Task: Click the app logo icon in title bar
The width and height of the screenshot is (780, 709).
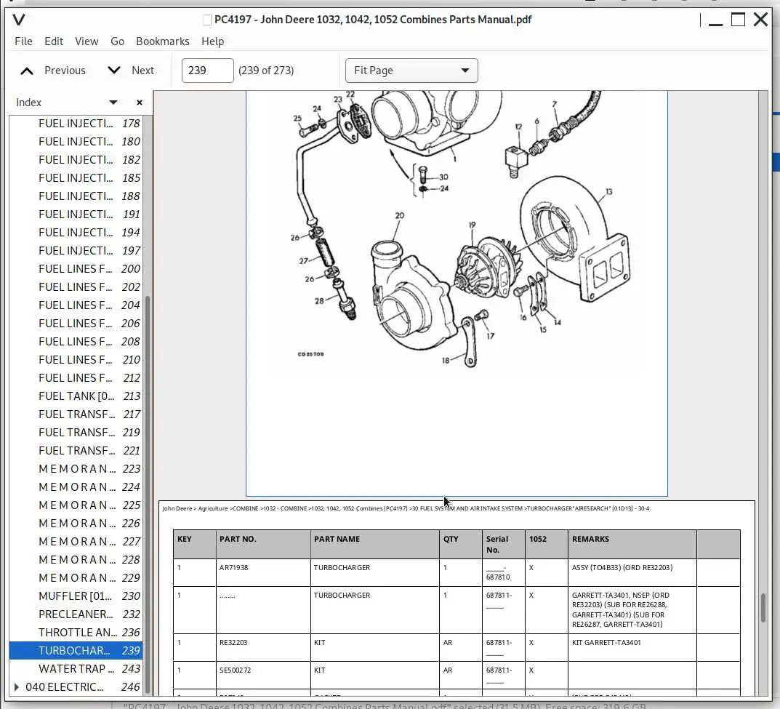Action: click(x=19, y=20)
